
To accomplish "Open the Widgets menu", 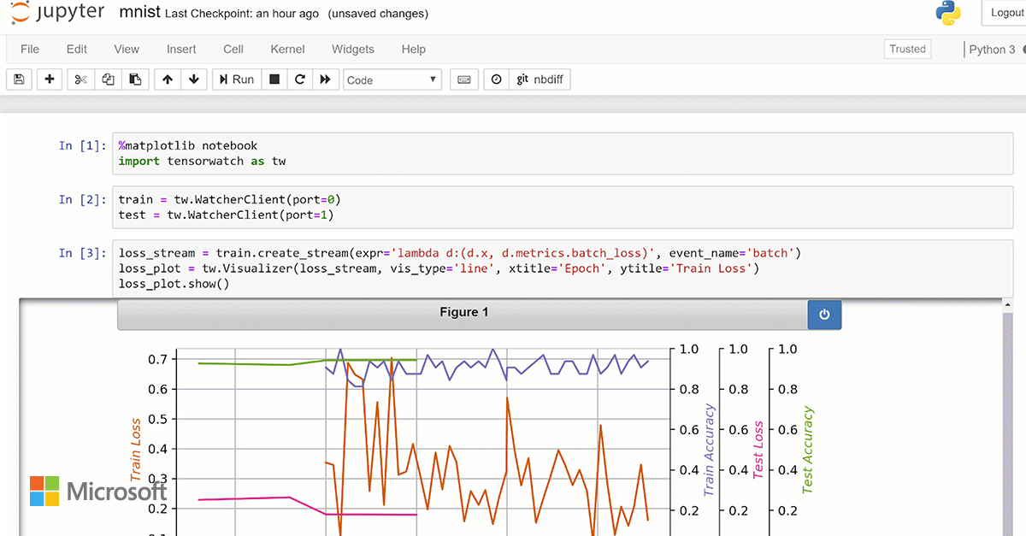I will (353, 49).
